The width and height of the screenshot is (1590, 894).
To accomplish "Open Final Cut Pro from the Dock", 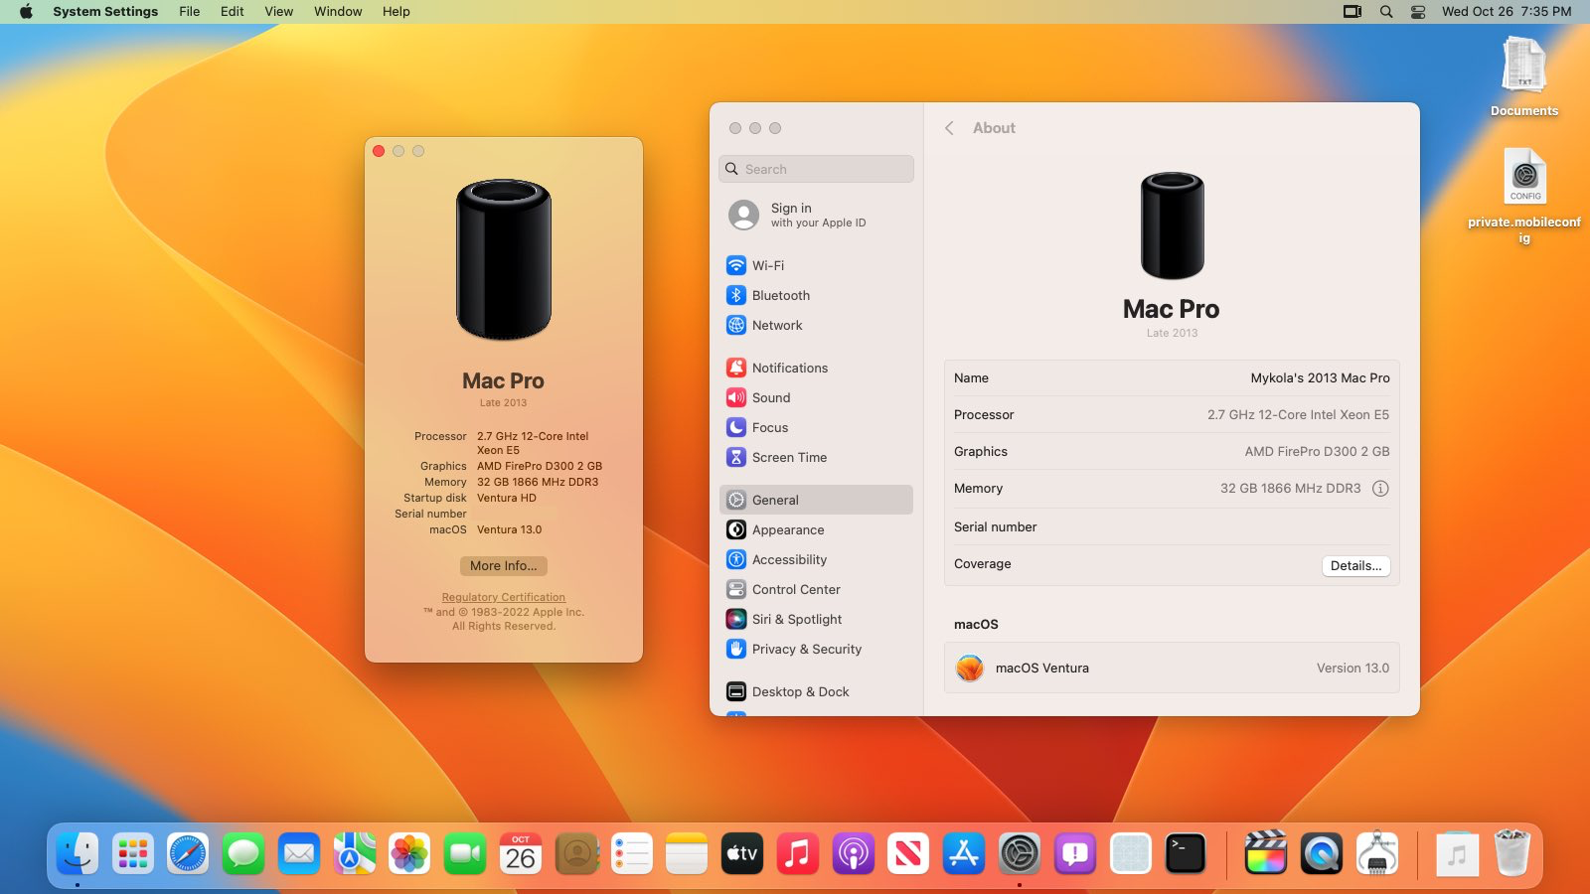I will (x=1266, y=853).
